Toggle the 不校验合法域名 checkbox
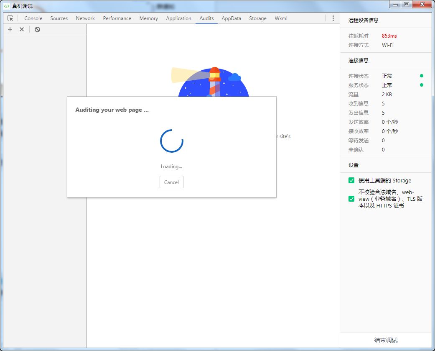435x351 pixels. tap(351, 199)
